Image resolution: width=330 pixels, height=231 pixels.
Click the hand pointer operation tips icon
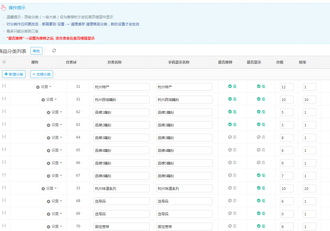point(4,8)
